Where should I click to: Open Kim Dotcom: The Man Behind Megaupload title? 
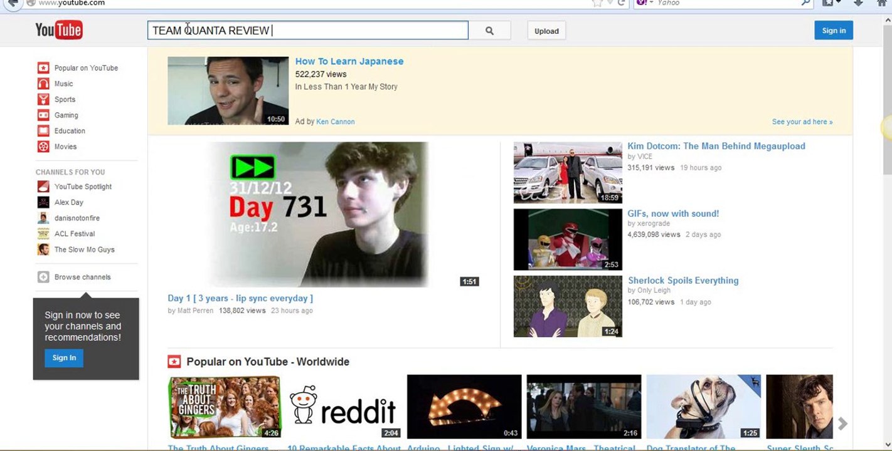pos(716,146)
